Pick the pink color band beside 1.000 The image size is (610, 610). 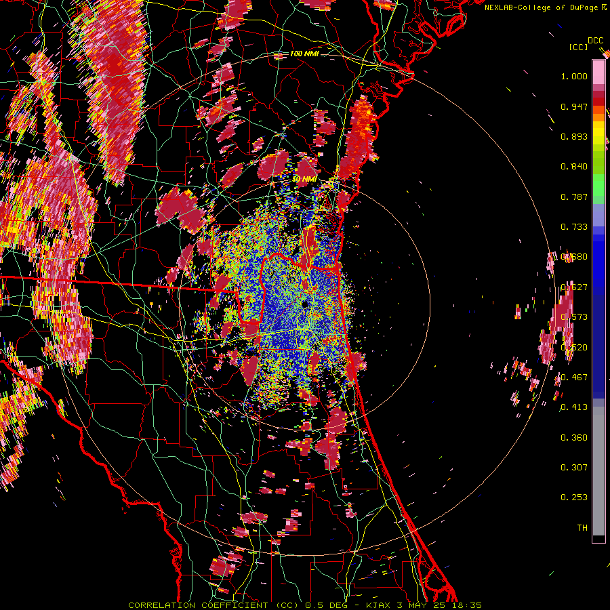(598, 73)
